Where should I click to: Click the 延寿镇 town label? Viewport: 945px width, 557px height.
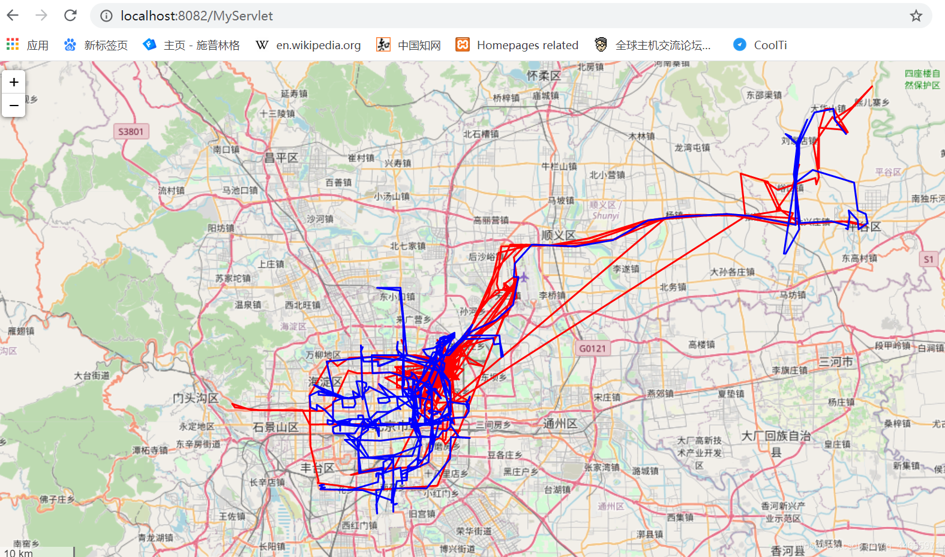[x=294, y=94]
